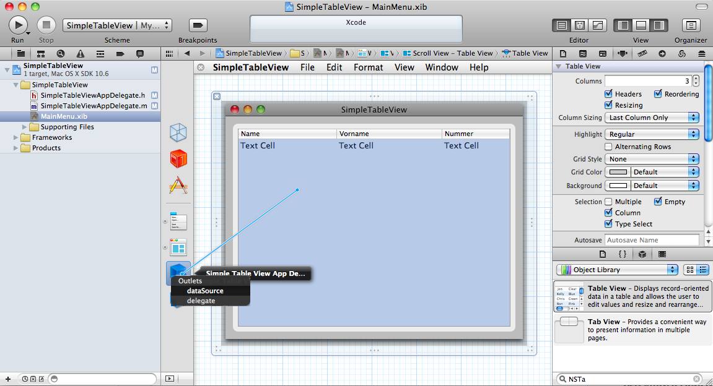This screenshot has height=386, width=713.
Task: Choose the dataSource outlet
Action: pyautogui.click(x=205, y=291)
